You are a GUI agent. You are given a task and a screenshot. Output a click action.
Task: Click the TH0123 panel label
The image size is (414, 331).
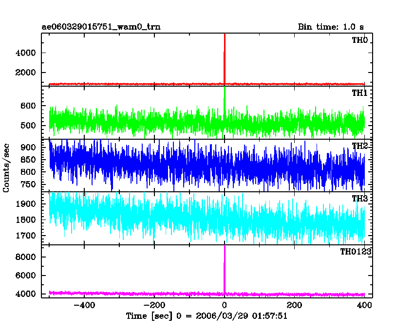(356, 252)
